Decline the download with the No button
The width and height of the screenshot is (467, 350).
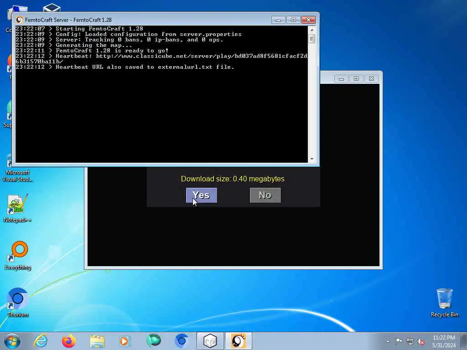tap(265, 195)
